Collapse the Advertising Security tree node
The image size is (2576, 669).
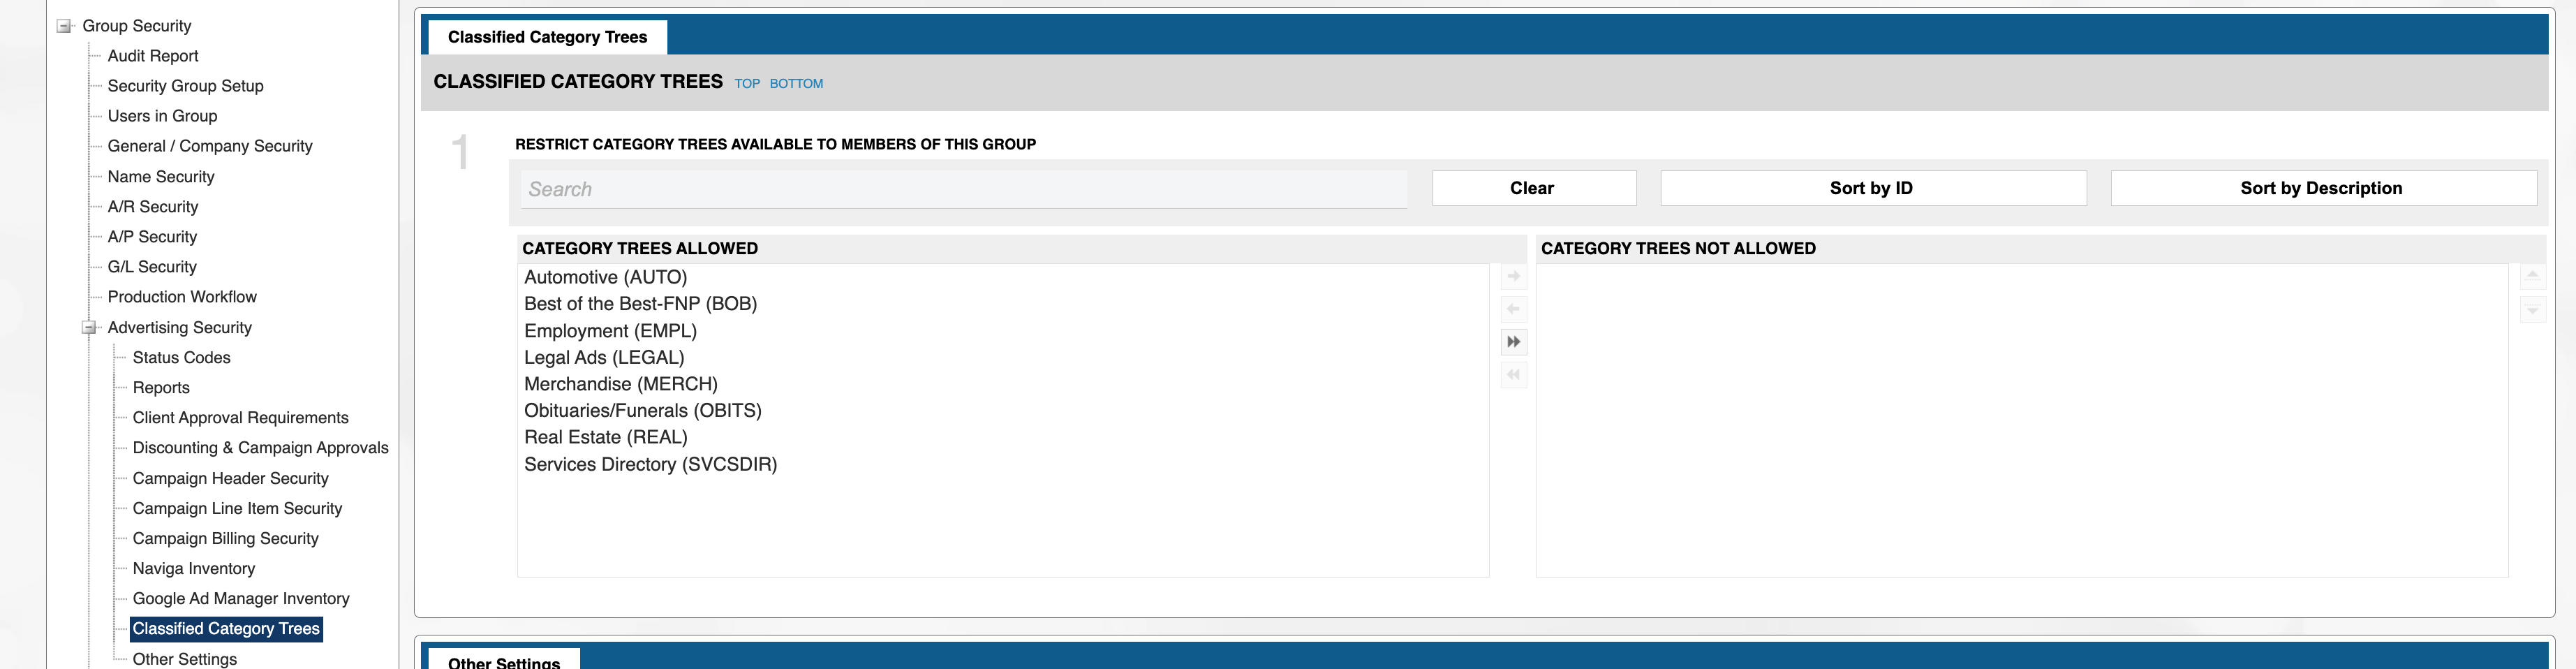89,327
